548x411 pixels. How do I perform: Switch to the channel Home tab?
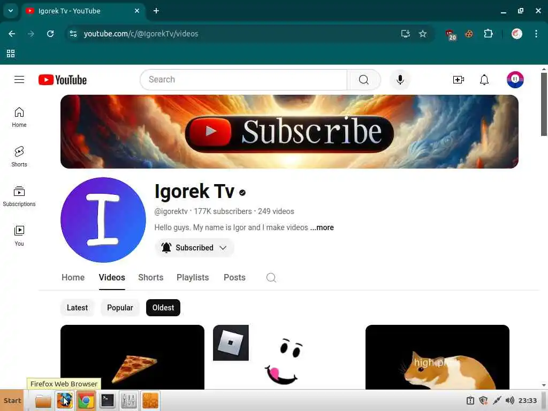[x=73, y=278]
